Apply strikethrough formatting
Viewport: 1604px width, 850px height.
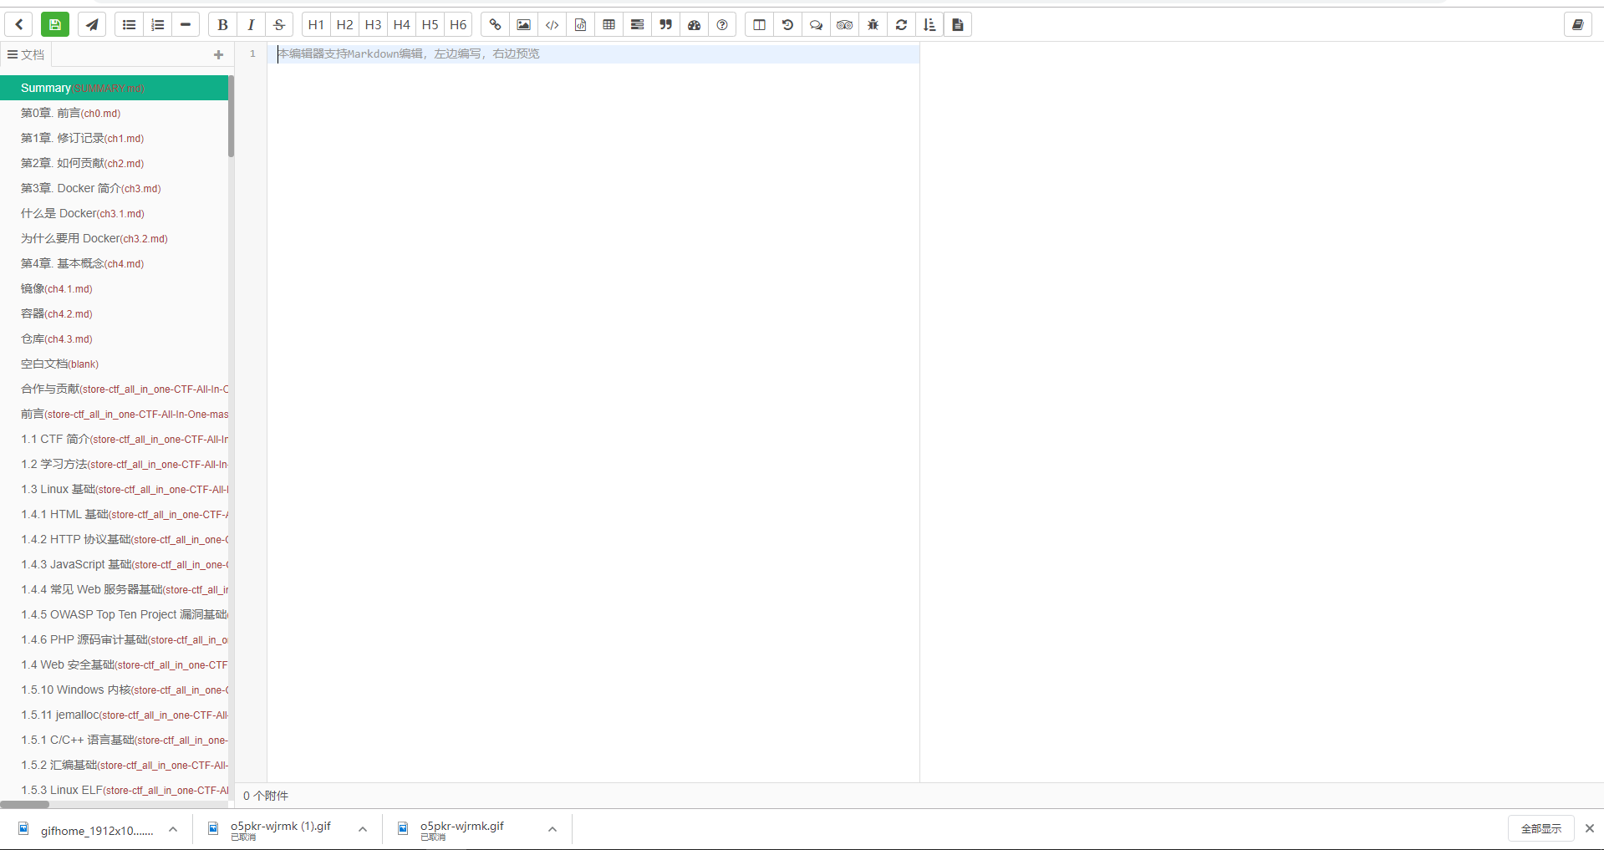coord(279,25)
